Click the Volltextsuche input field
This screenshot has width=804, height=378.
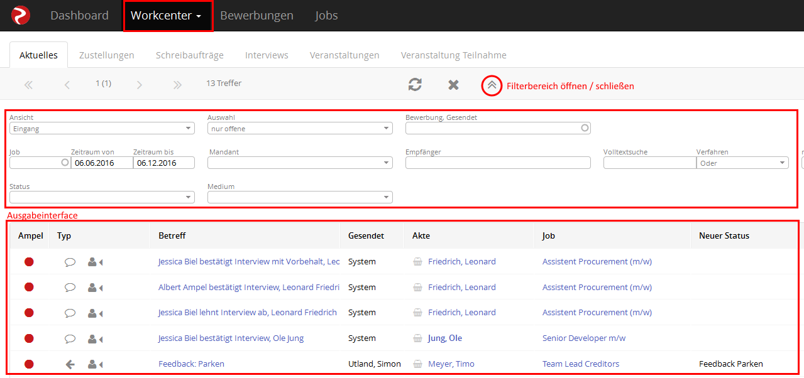650,163
